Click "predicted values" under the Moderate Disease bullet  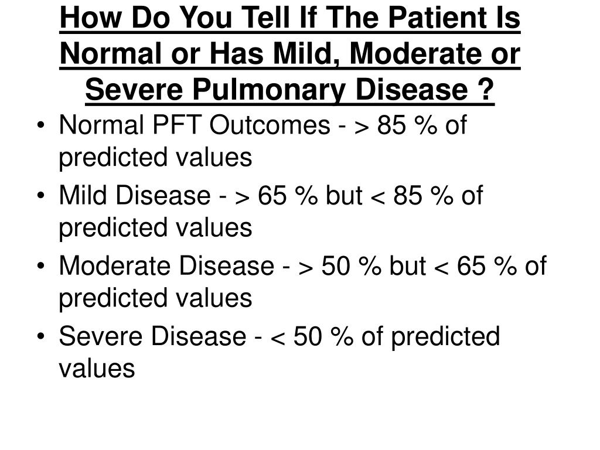coord(155,298)
